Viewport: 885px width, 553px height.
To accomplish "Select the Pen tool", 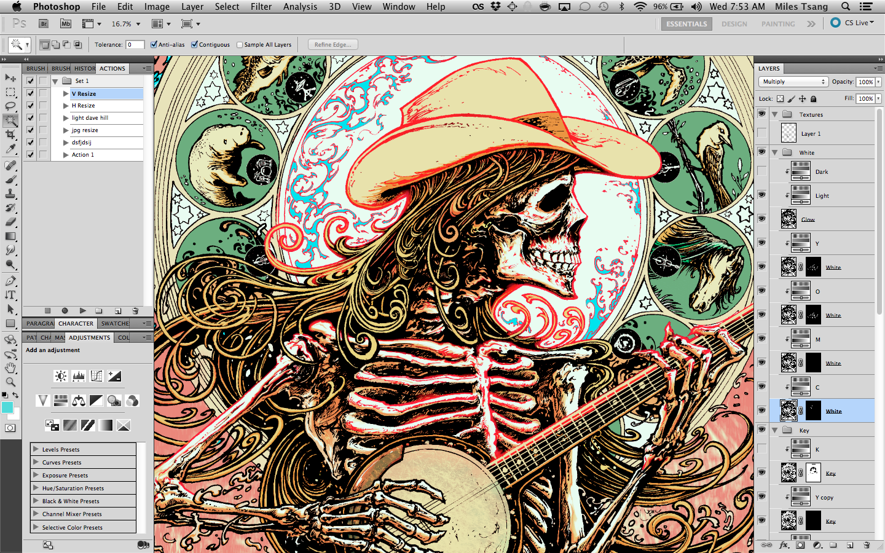I will (x=10, y=281).
